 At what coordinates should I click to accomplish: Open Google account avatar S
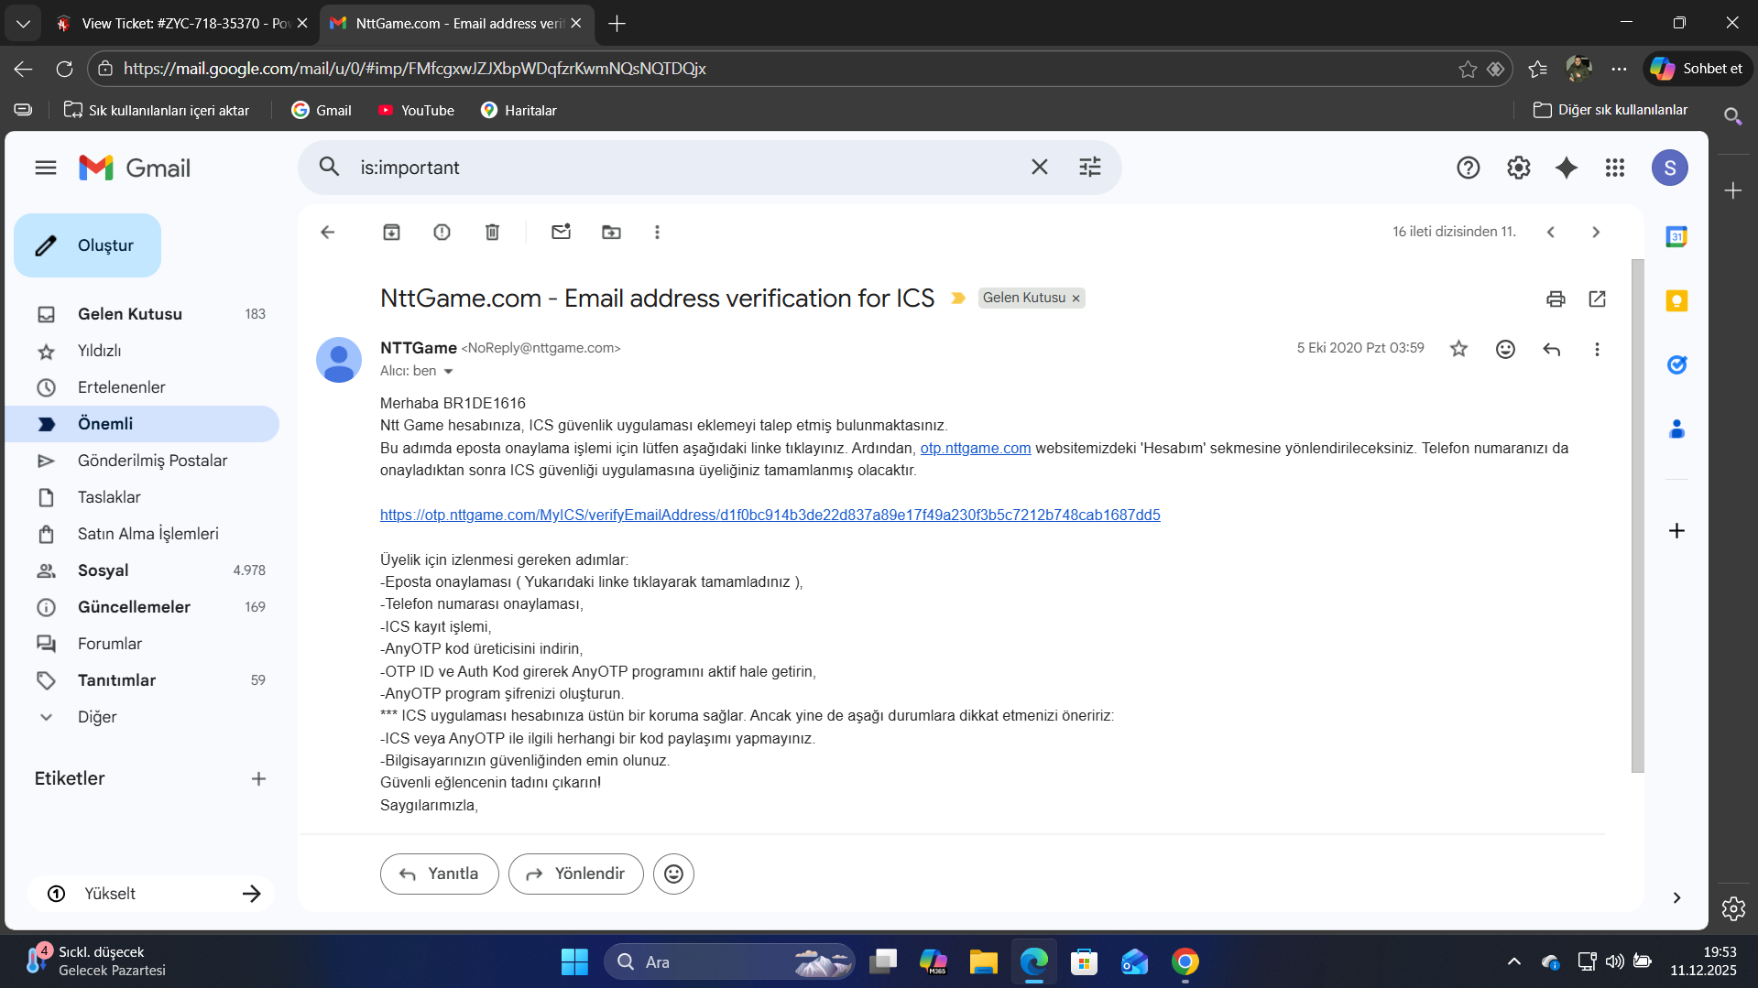pyautogui.click(x=1670, y=168)
